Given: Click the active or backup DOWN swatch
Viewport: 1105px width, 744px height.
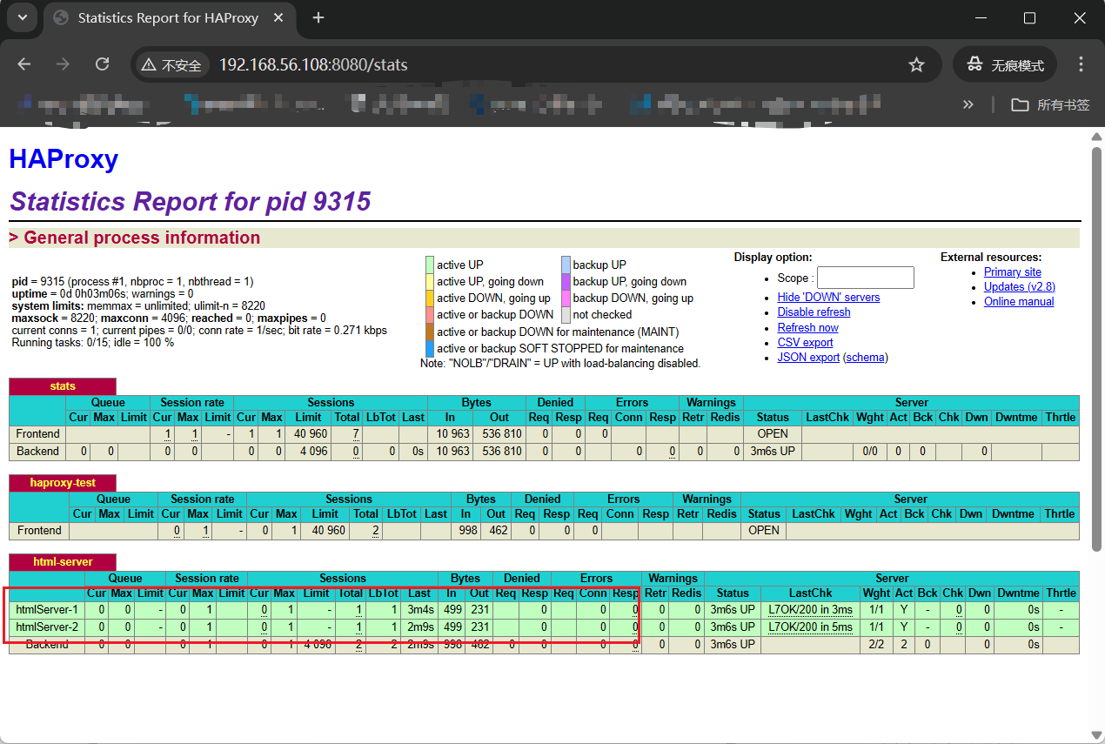Looking at the screenshot, I should [429, 314].
